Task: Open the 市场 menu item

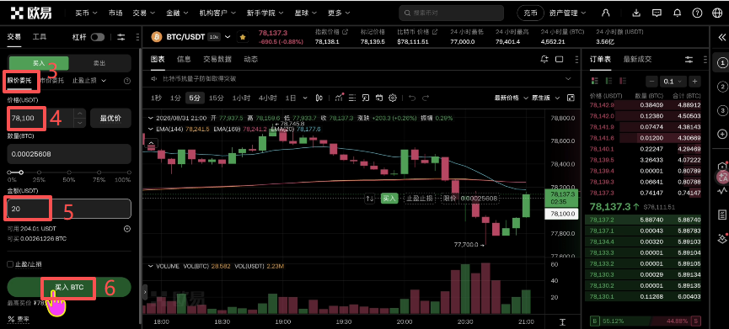Action: click(115, 13)
